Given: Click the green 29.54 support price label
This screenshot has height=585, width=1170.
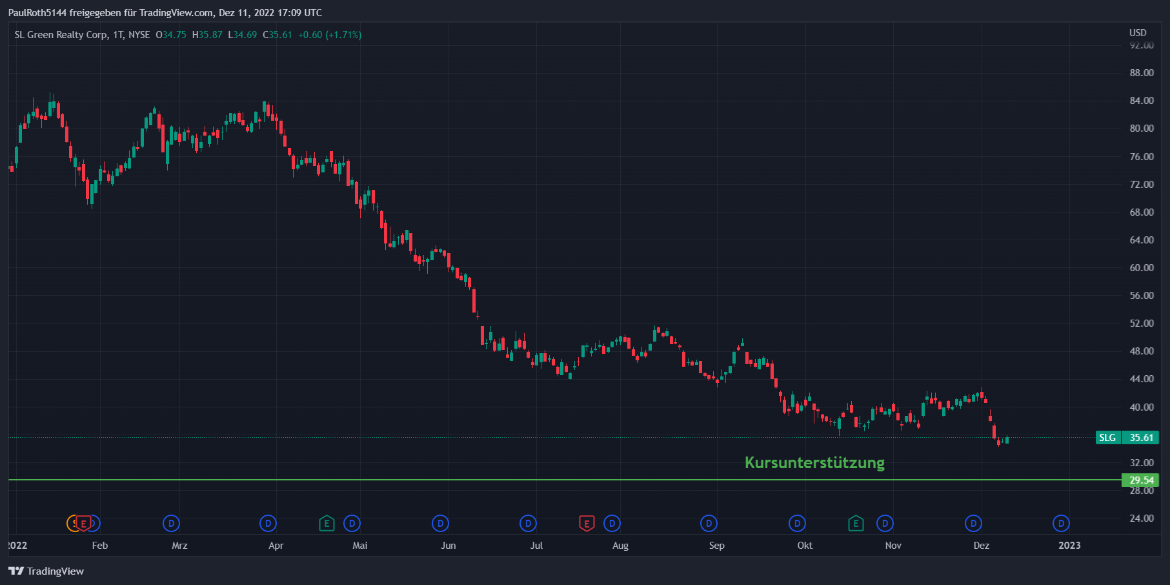Looking at the screenshot, I should tap(1141, 480).
